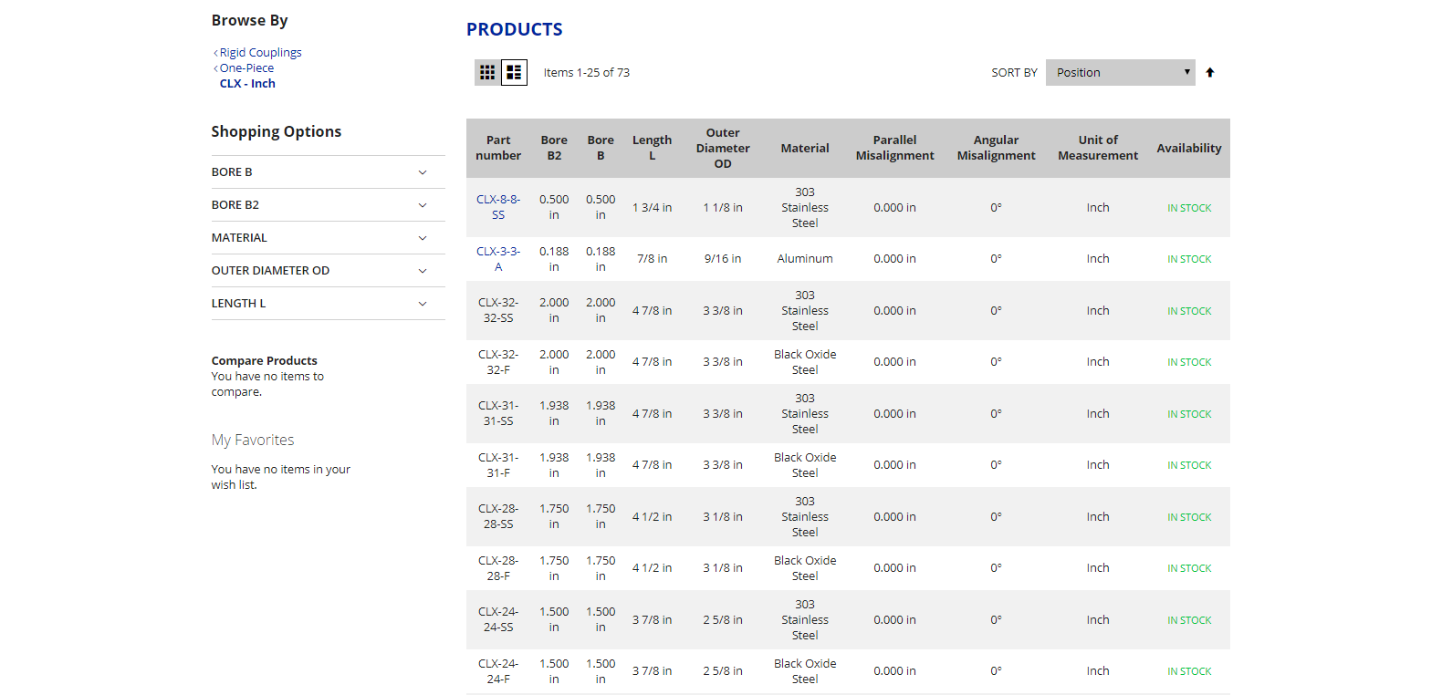1442x695 pixels.
Task: Select CLX - Inch category link
Action: [247, 84]
